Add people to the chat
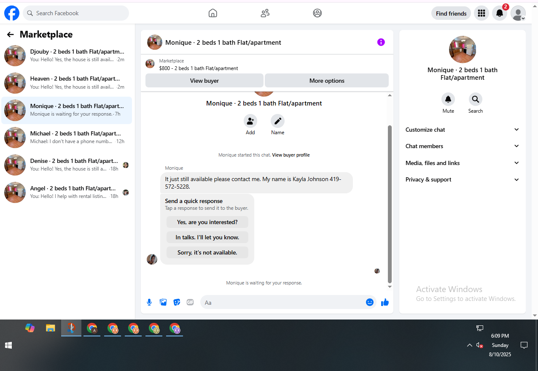 coord(250,121)
